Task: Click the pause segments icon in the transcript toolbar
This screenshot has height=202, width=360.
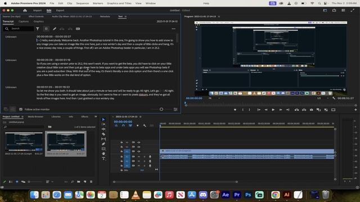Action: click(x=46, y=29)
